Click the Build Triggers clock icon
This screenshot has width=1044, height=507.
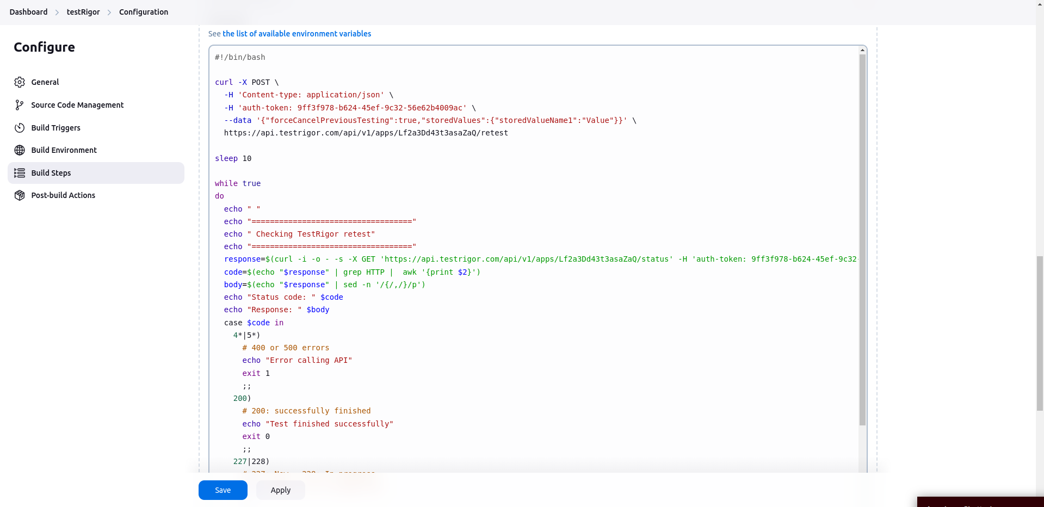click(20, 128)
